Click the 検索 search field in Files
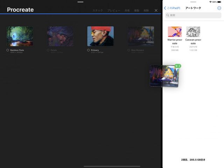Image resolution: width=224 pixels, height=168 pixels. tap(193, 15)
